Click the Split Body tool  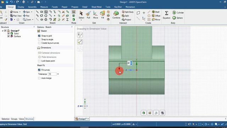pyautogui.click(x=128, y=12)
